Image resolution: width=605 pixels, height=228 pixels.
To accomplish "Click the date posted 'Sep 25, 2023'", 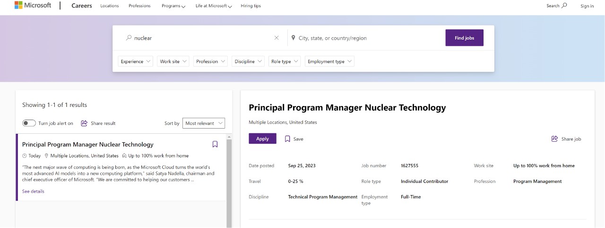I will pos(302,166).
